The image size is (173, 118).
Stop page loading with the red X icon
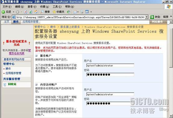pyautogui.click(x=26, y=12)
